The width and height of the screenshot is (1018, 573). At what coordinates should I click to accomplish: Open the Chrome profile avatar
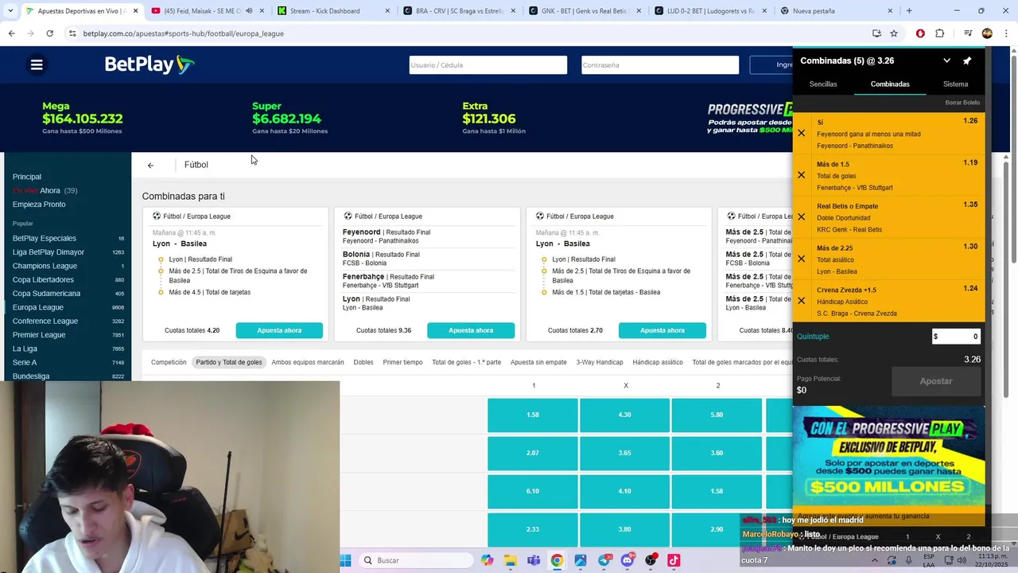[x=987, y=33]
